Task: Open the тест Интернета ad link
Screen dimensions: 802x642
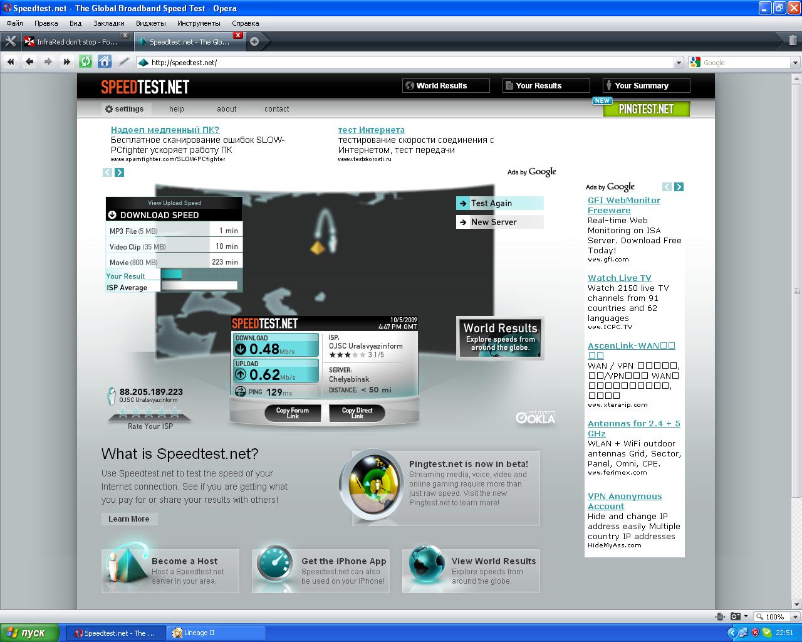Action: coord(372,130)
